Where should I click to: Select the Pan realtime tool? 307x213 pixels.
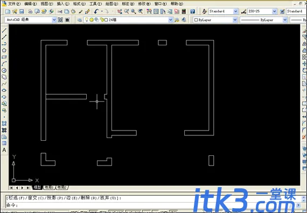(120, 11)
